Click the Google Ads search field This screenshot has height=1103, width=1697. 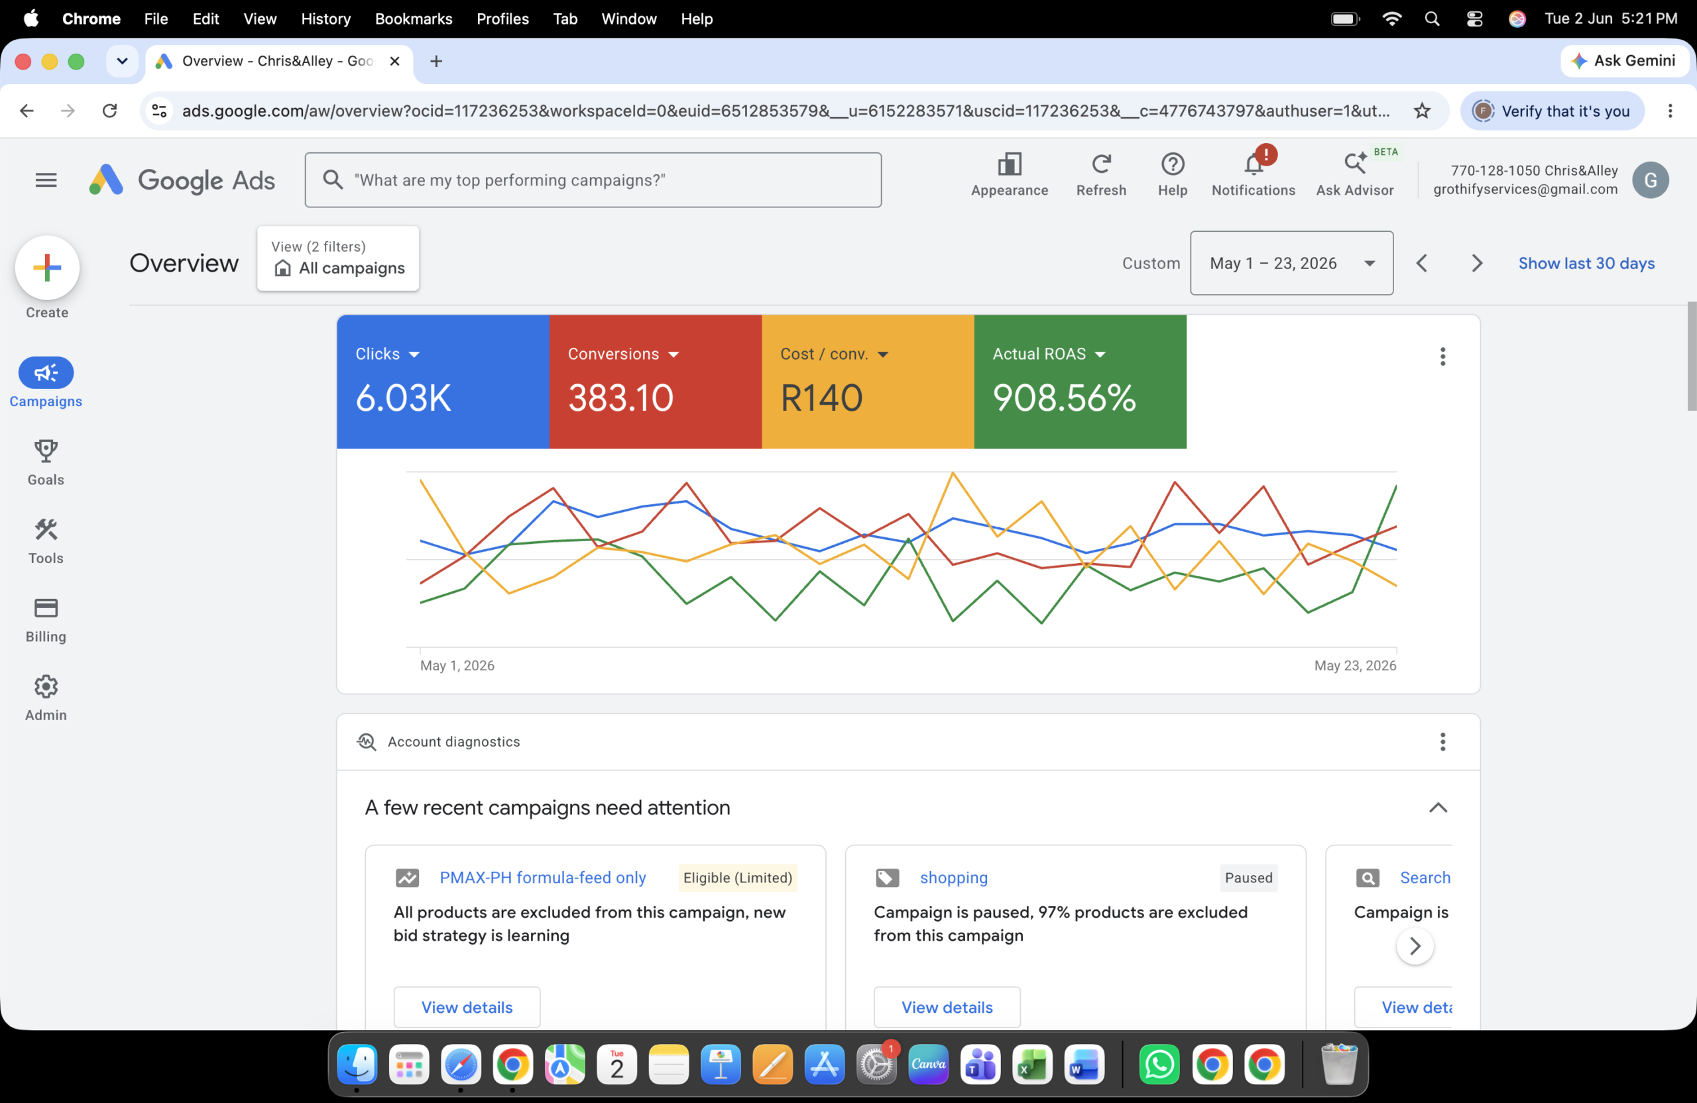tap(593, 180)
